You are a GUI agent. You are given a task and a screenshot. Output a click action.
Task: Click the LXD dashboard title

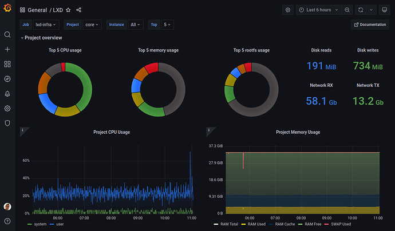coord(58,10)
